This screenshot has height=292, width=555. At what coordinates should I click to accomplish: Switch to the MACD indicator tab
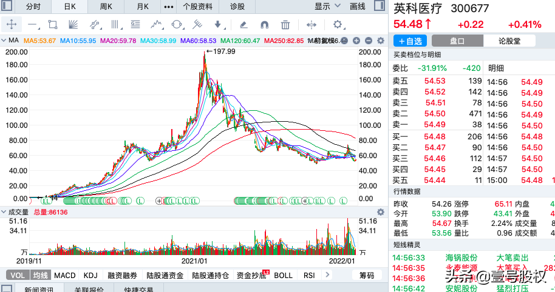65,276
